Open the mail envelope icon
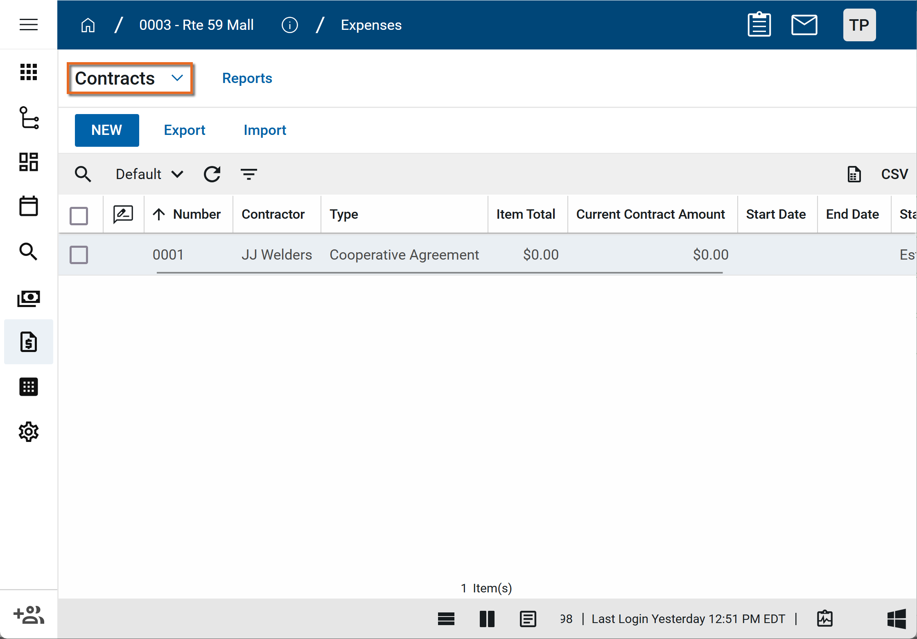 (804, 25)
